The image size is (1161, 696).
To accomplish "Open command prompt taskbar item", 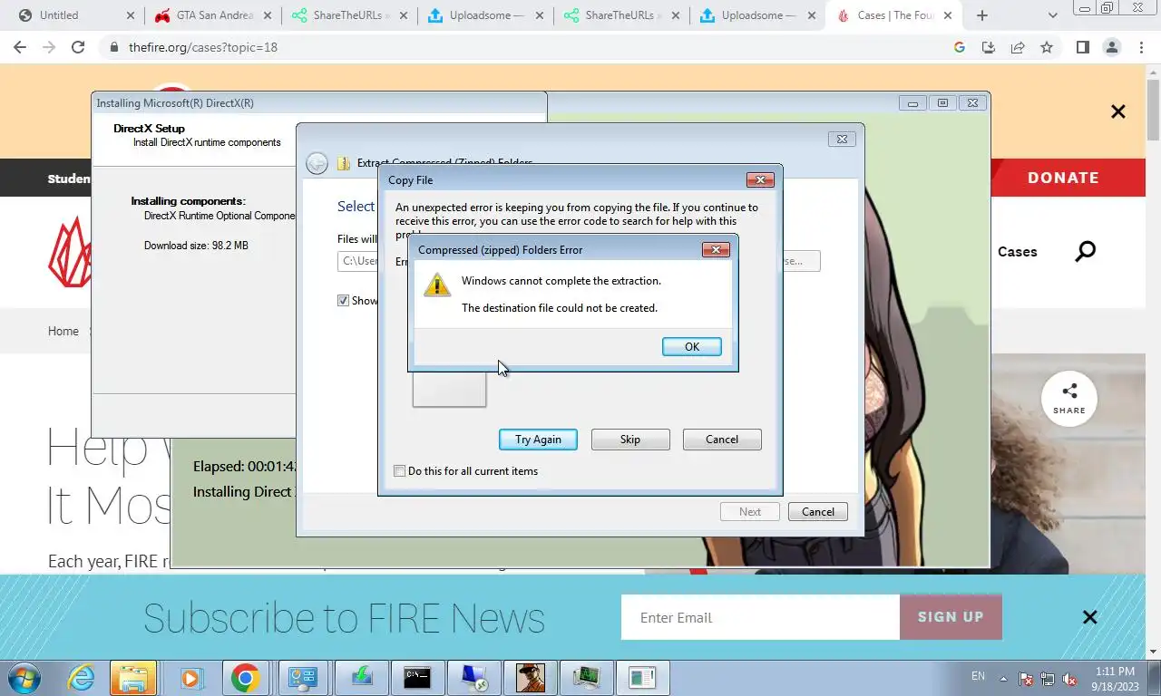I will pyautogui.click(x=417, y=678).
